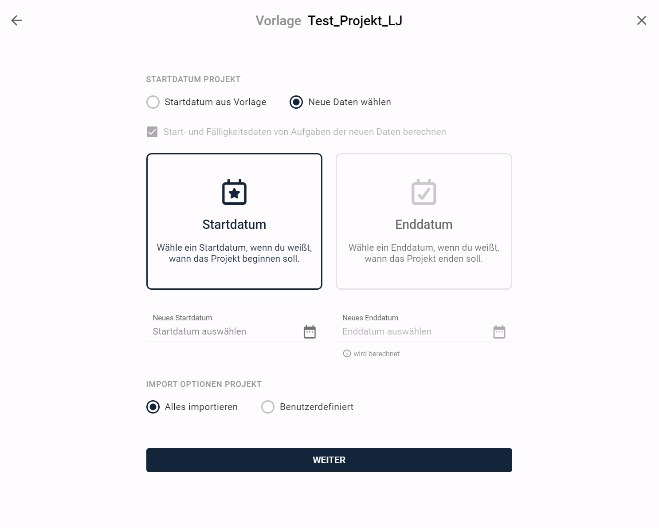
Task: Select 'Neue Daten wählen' radio button
Action: [x=296, y=102]
